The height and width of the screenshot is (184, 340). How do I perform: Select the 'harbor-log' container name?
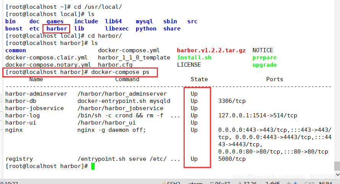coord(23,115)
